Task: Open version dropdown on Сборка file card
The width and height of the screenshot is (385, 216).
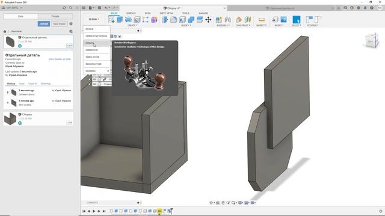Action: pos(69,122)
